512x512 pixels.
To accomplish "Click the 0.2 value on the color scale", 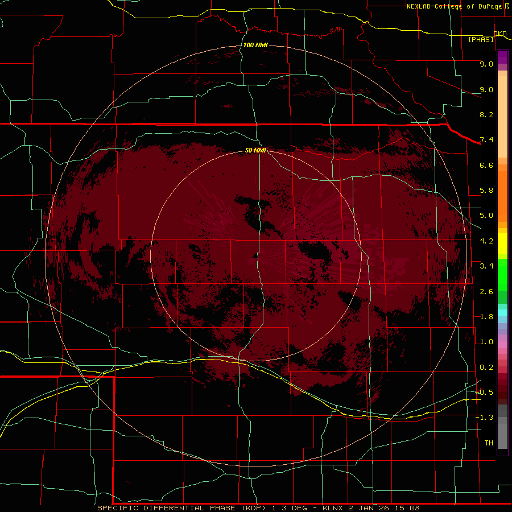I will click(486, 368).
